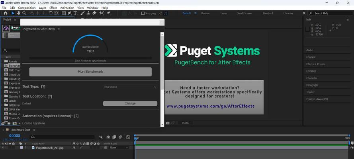Click the layer label color swatch
This screenshot has width=354, height=159.
(22, 148)
